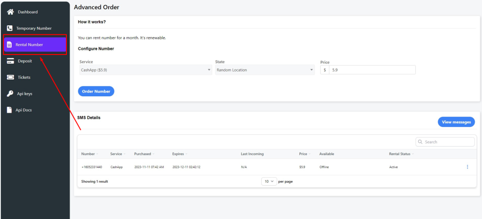The height and width of the screenshot is (219, 482).
Task: Open the State dropdown Random Location
Action: click(x=265, y=70)
